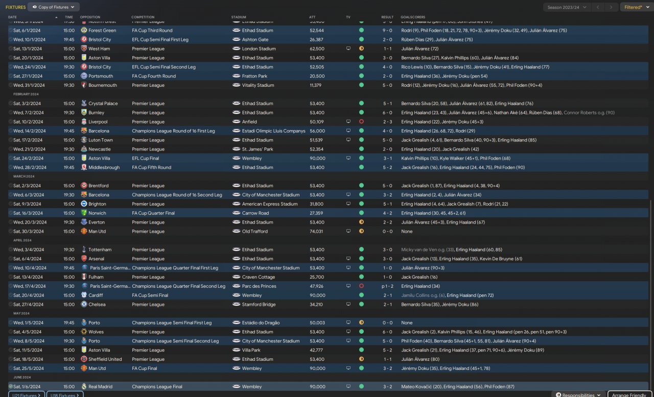The height and width of the screenshot is (397, 654).
Task: Tick the selection circle for the Tottenham fixture
Action: [x=11, y=250]
